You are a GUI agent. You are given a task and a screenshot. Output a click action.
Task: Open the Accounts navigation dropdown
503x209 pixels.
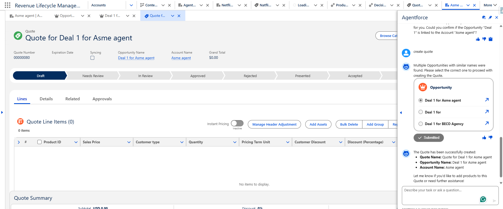[x=131, y=5]
